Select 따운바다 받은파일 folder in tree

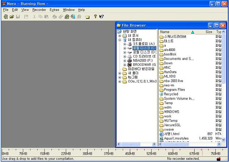[141, 69]
